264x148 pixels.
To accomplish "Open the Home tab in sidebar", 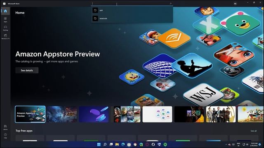I will point(5,11).
